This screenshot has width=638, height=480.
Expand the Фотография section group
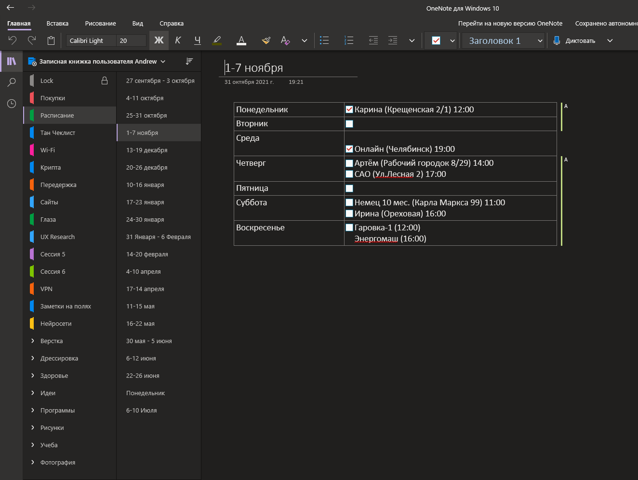click(x=33, y=462)
